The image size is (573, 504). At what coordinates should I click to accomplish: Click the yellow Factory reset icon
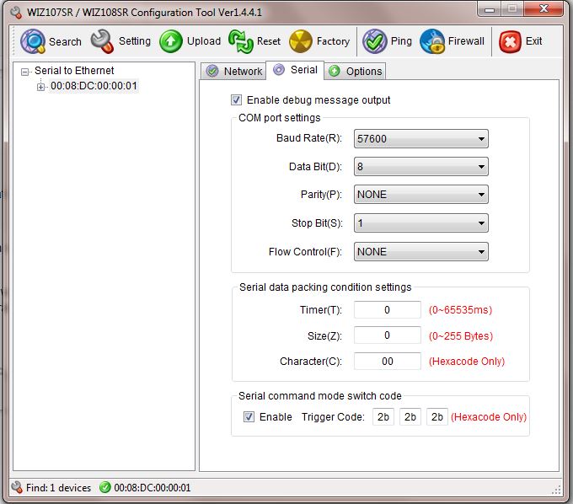pos(300,41)
